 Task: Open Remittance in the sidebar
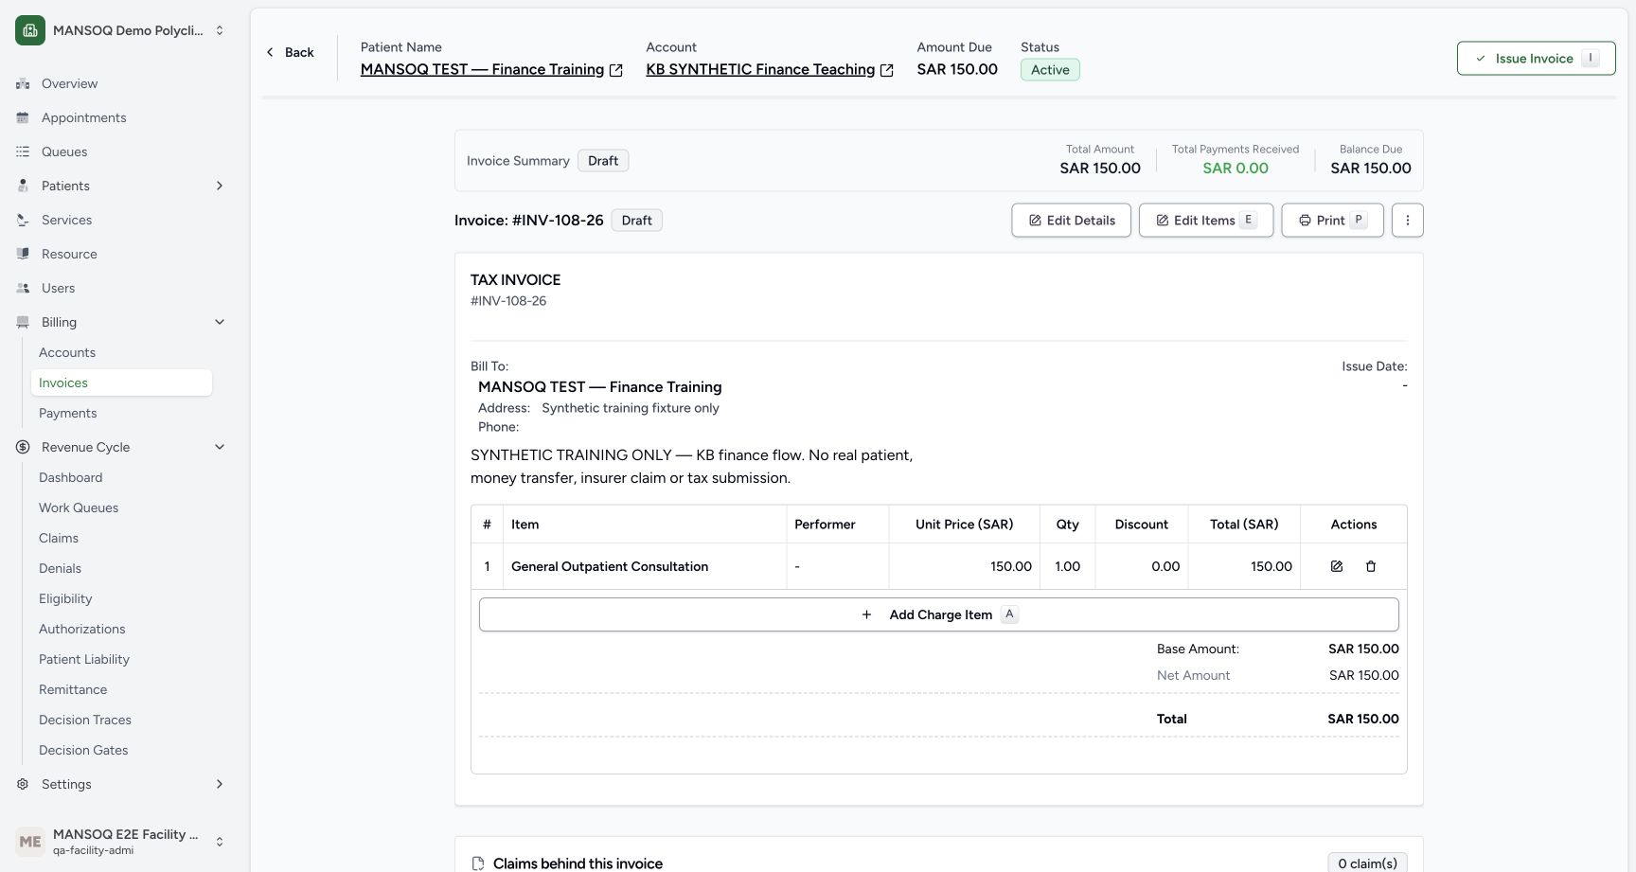tap(121, 689)
